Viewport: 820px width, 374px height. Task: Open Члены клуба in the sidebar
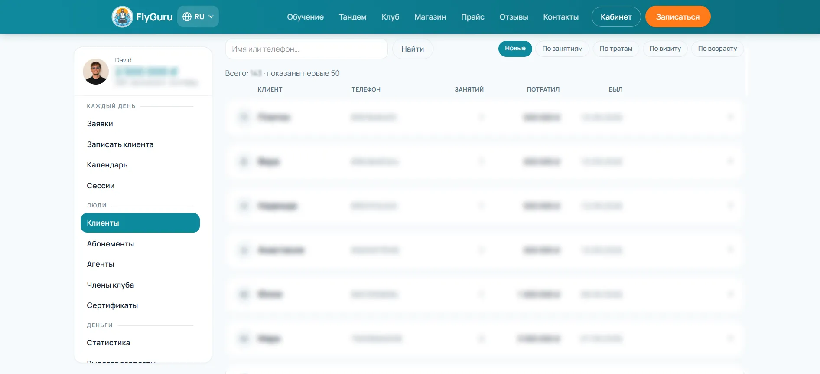140,285
